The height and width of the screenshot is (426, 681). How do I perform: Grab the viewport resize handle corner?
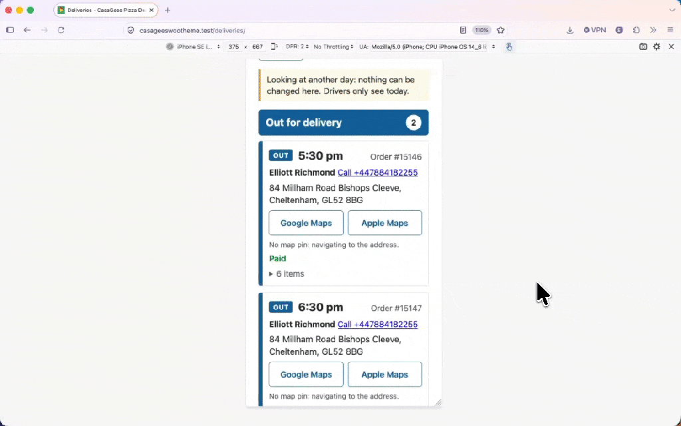pyautogui.click(x=438, y=403)
